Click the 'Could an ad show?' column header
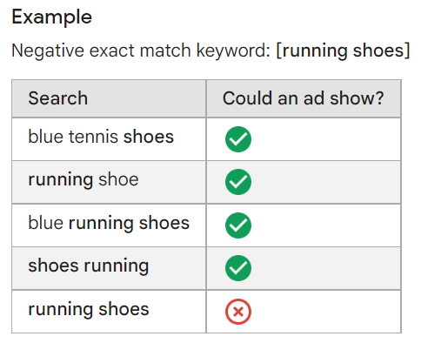Image resolution: width=421 pixels, height=343 pixels. coord(304,98)
